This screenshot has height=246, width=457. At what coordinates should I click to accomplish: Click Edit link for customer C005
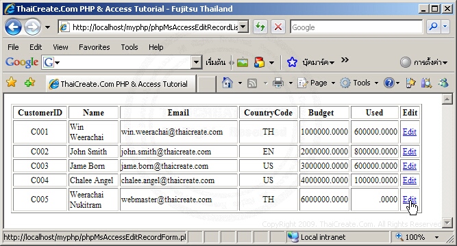point(409,199)
